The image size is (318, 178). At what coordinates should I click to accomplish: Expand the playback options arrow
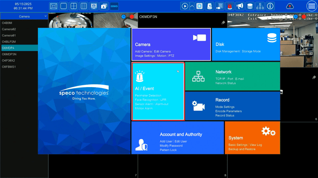[x=192, y=6]
